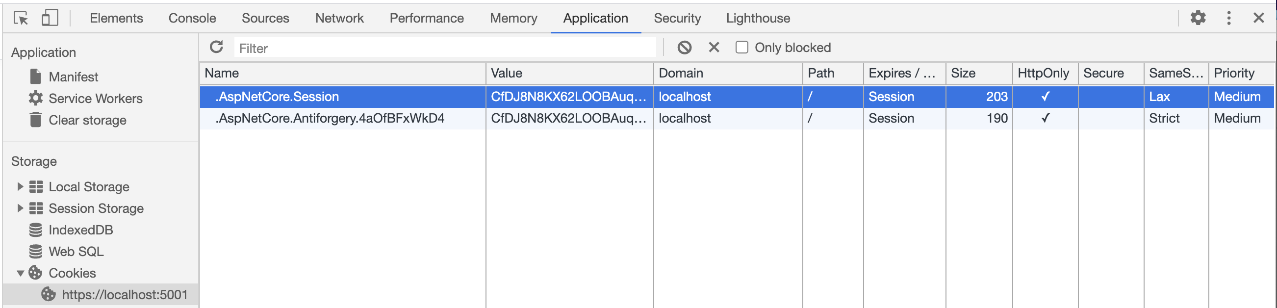Select the .AspNetCore.Antiforgery.4aOfBFxWkD4 cookie row

pyautogui.click(x=737, y=119)
